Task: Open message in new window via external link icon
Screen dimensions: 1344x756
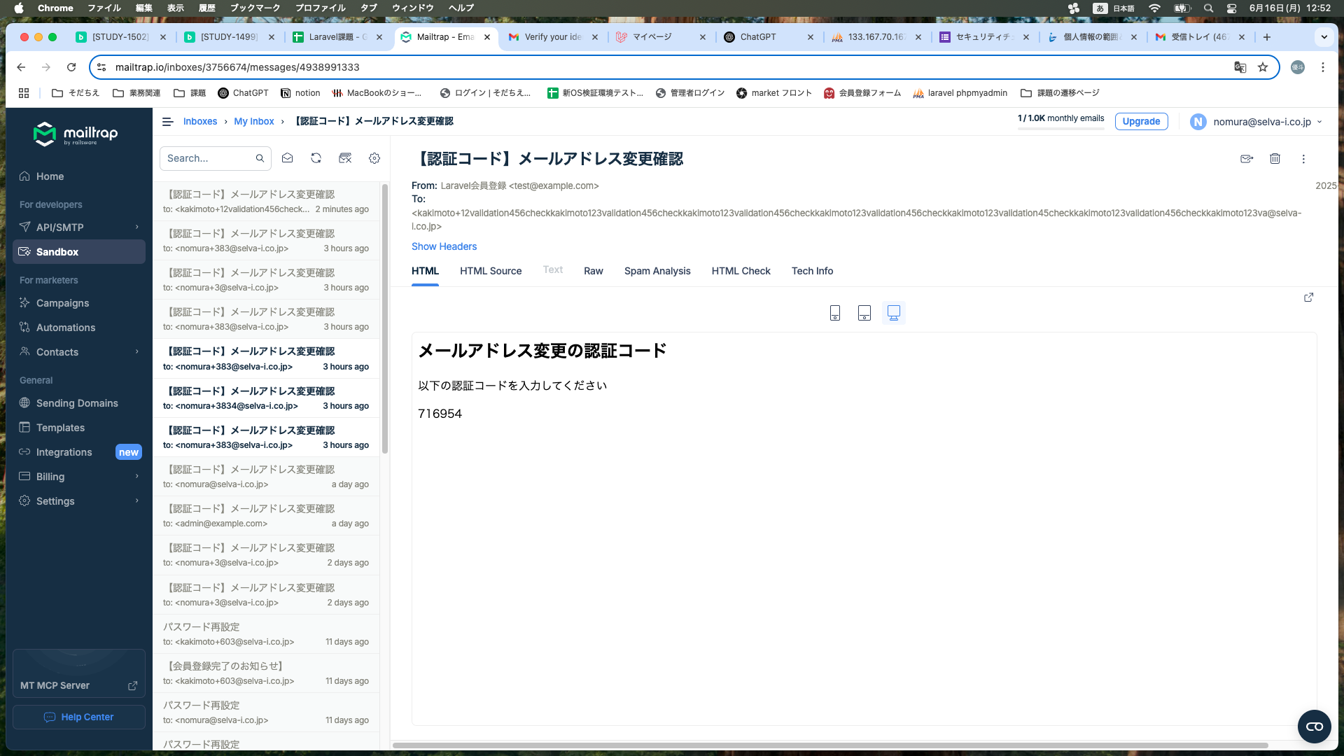Action: (x=1308, y=297)
